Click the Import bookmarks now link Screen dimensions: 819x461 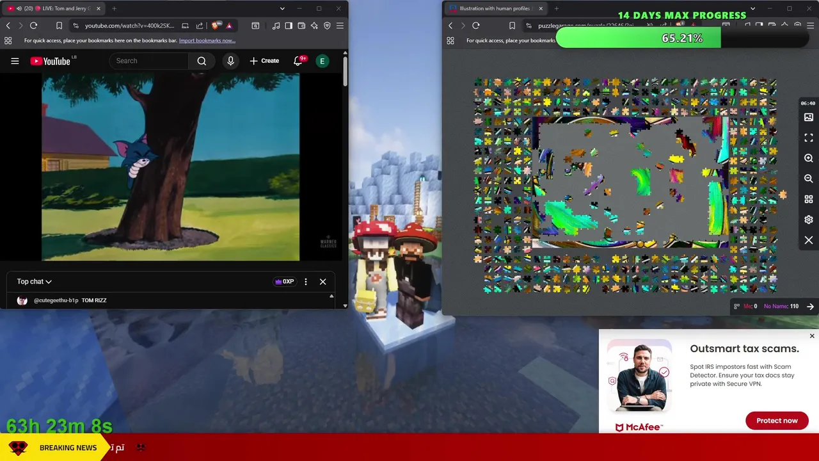point(207,40)
